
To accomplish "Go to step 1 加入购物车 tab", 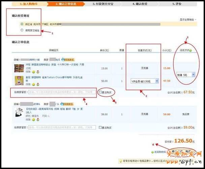I will click(x=28, y=4).
